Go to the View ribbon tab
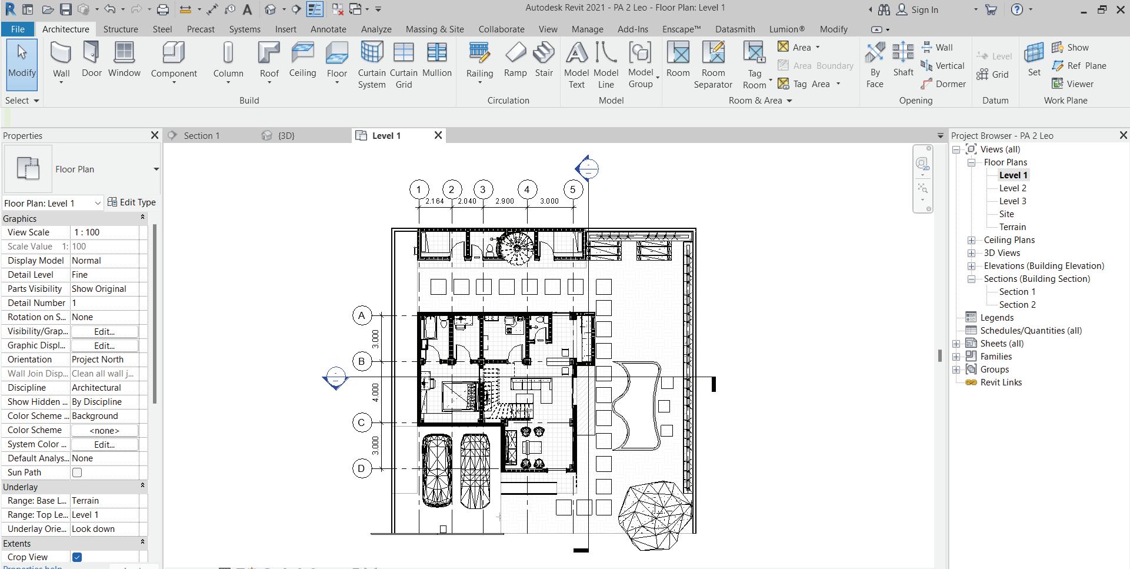Screen dimensions: 1130x569 click(548, 29)
